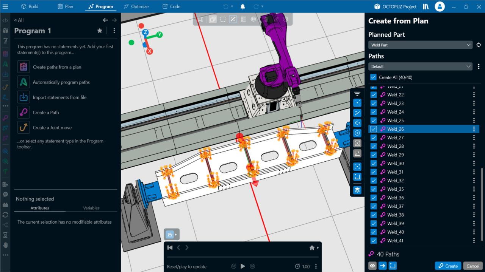Open the library books icon
This screenshot has height=272, width=485.
pos(426,6)
